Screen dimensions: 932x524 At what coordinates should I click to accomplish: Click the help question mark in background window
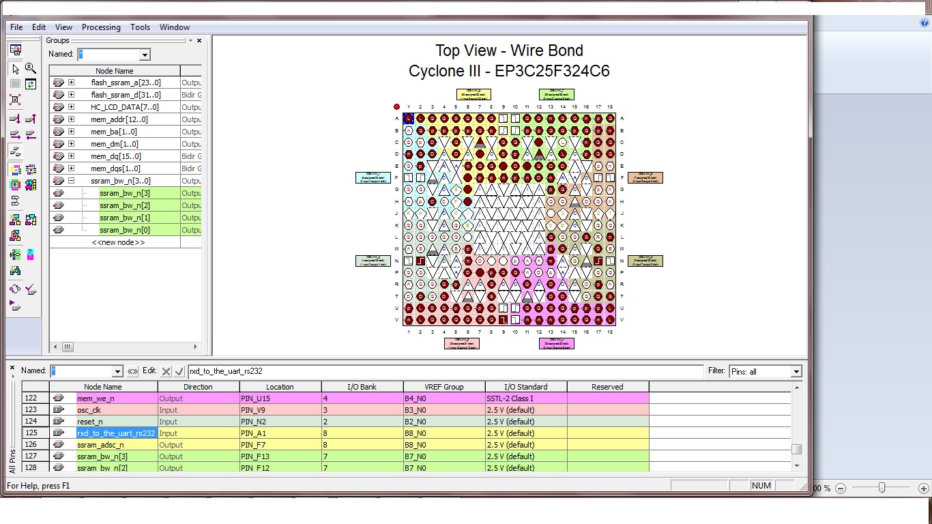(x=925, y=23)
